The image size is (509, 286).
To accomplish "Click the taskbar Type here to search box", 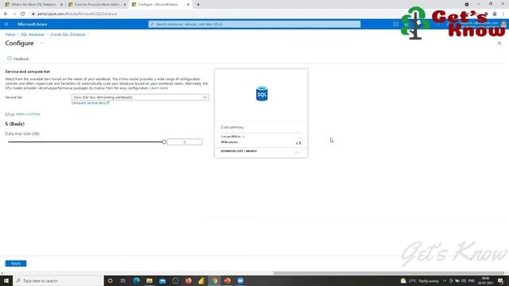I will tap(58, 280).
